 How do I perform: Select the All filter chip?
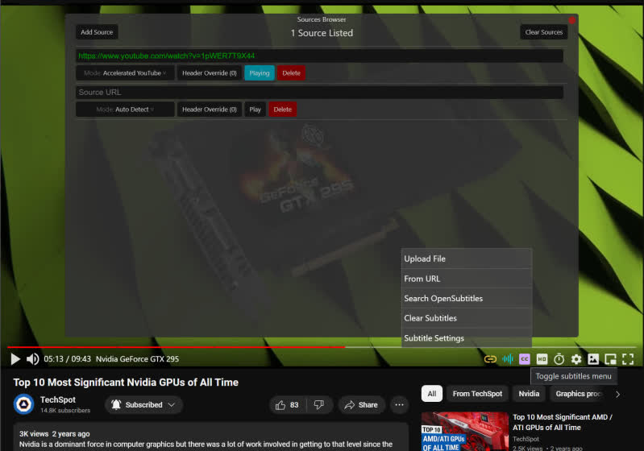(x=432, y=394)
